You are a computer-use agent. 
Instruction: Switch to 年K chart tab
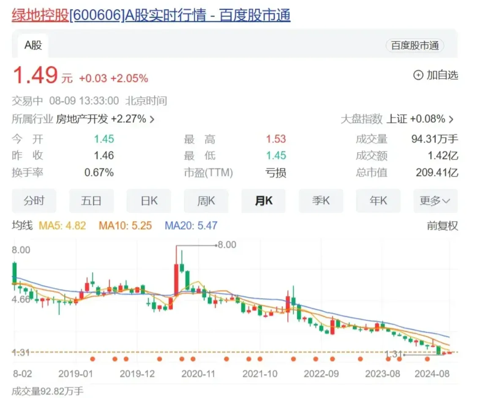tap(378, 201)
